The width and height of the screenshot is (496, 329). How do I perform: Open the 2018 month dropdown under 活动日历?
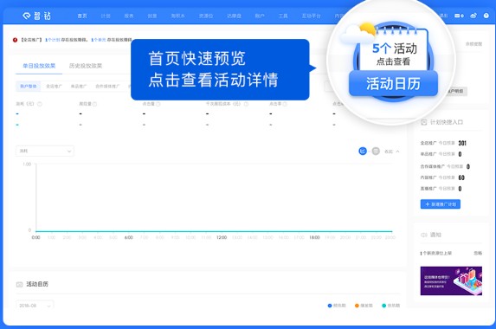pos(35,306)
